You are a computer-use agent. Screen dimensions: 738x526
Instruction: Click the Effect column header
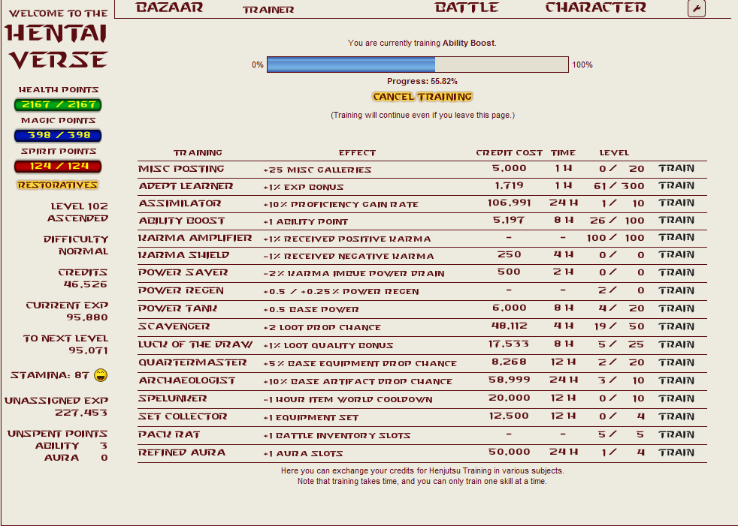coord(357,153)
